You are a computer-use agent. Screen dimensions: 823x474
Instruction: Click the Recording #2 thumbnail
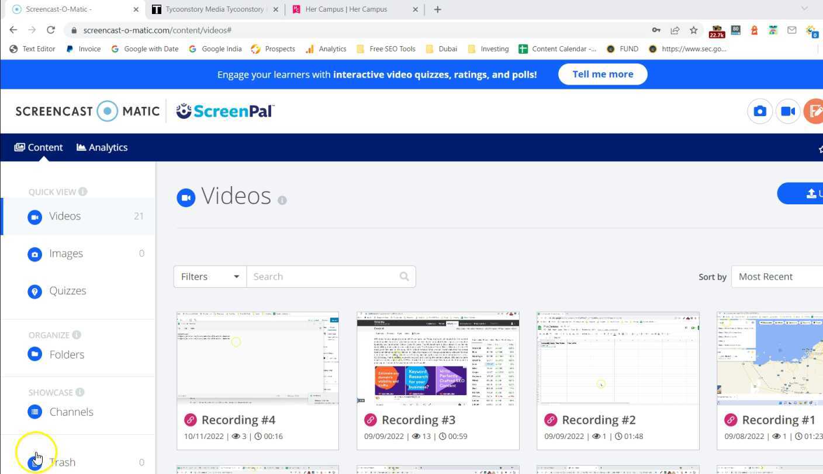(617, 357)
